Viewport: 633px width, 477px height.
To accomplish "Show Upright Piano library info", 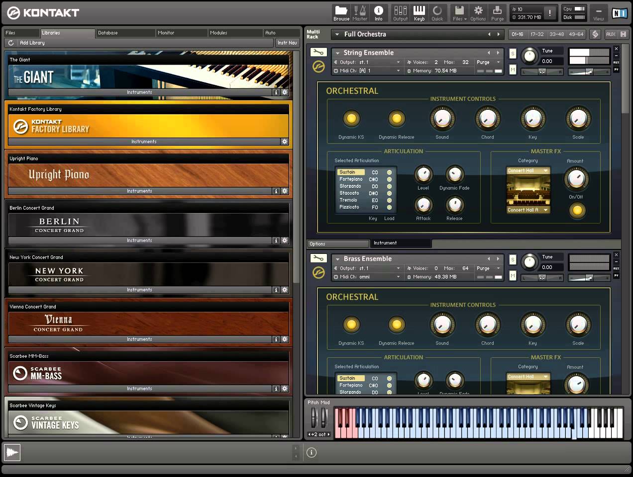I will [x=276, y=191].
